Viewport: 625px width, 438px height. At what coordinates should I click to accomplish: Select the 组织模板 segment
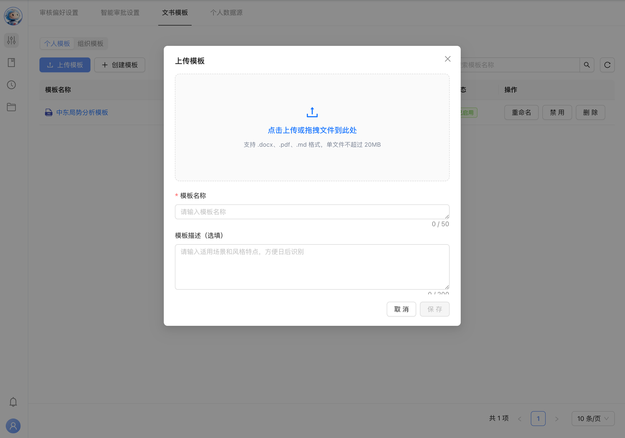[x=90, y=43]
